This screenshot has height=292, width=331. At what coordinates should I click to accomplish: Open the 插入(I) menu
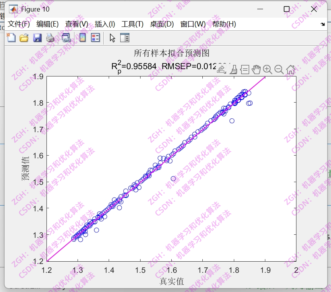[x=105, y=24]
